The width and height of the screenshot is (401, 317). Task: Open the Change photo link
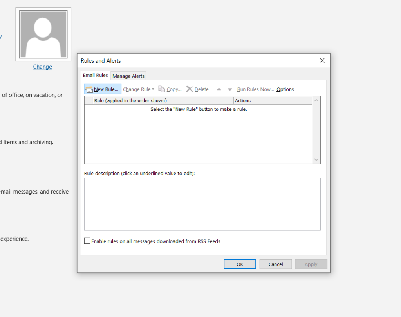(42, 67)
